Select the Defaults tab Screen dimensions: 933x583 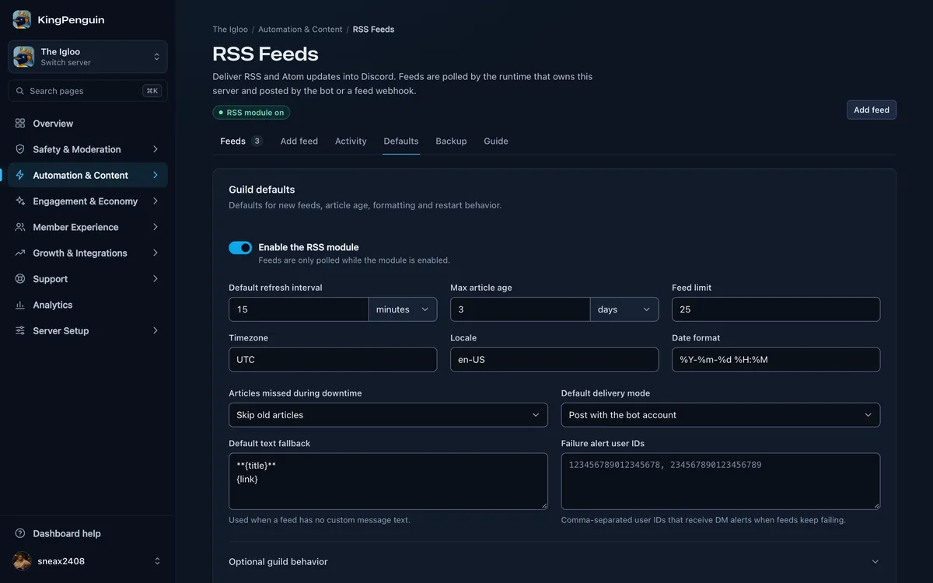pos(401,141)
